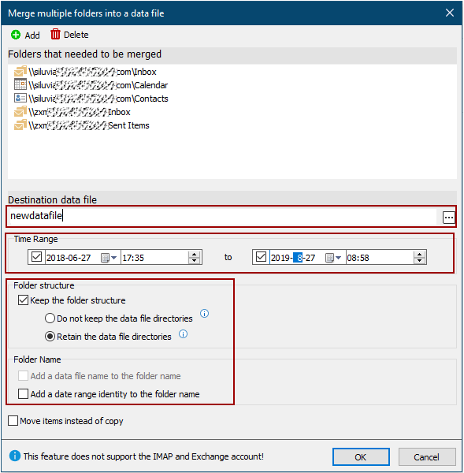Select Do not keep the data file directories
This screenshot has height=473, width=464.
(50, 318)
